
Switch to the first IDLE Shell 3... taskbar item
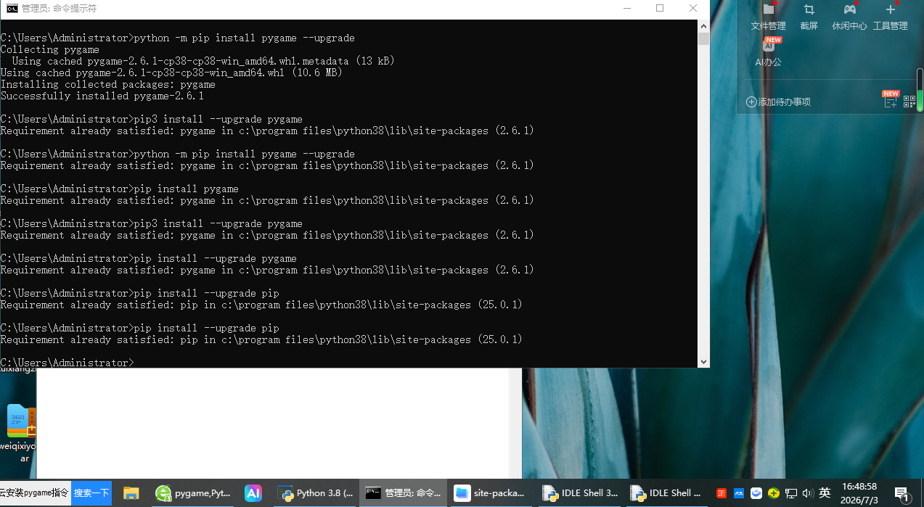[580, 493]
